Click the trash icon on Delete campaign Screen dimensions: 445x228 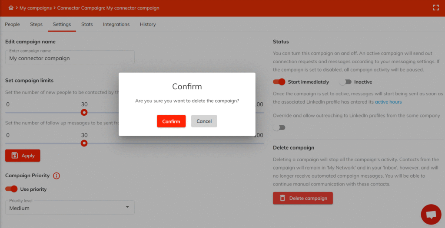[282, 198]
